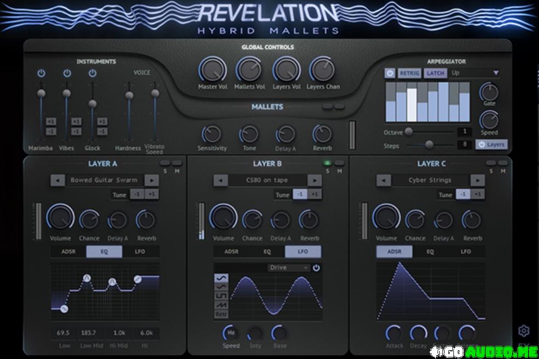The height and width of the screenshot is (359, 539).
Task: Select the first sine LFO waveform icon
Action: (221, 278)
